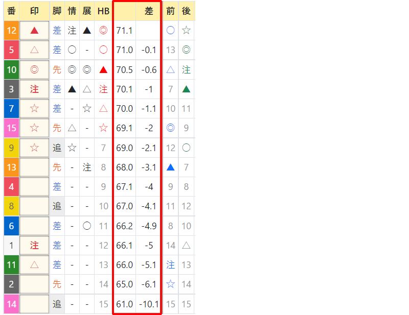Click the blue filled triangle in horse 13's 前 cell
This screenshot has height=315, width=409.
171,167
